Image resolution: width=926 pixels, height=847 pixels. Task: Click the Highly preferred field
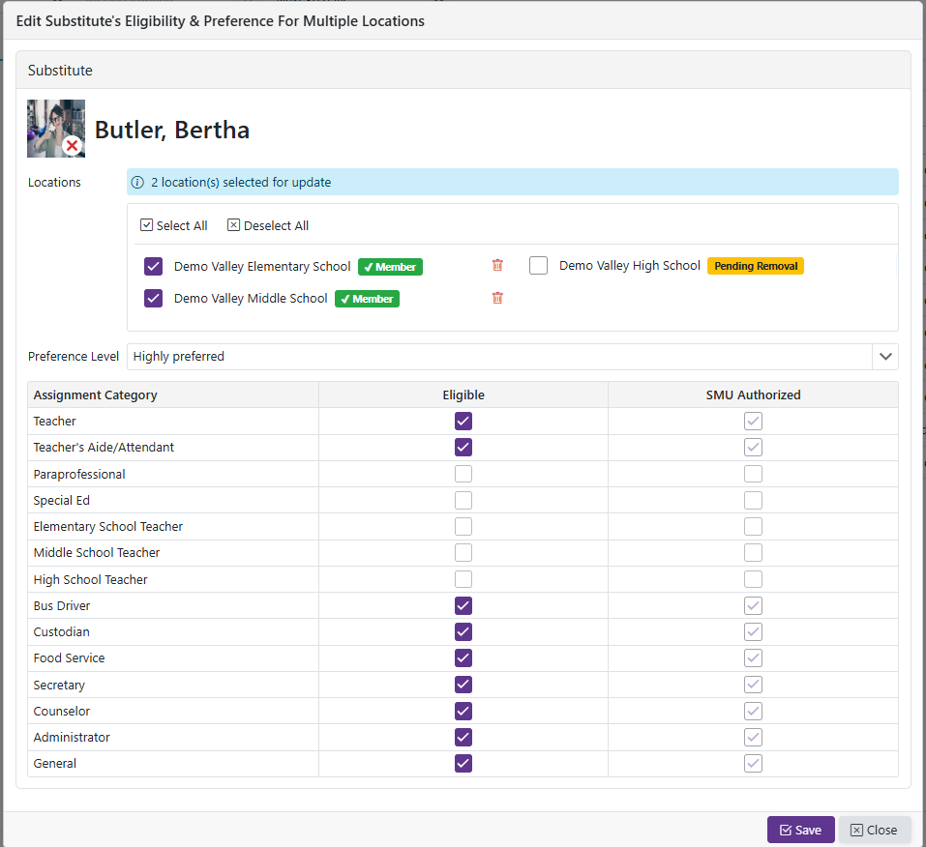click(498, 357)
